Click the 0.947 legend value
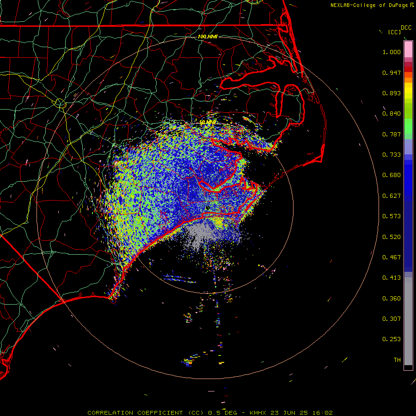The image size is (416, 416). pyautogui.click(x=392, y=73)
